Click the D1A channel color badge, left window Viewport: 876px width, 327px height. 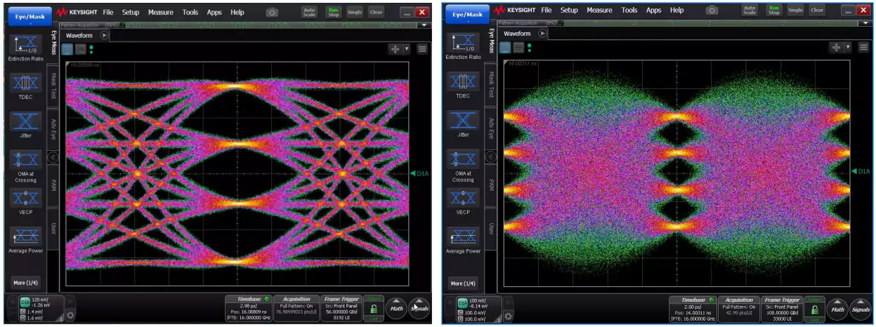click(x=25, y=302)
